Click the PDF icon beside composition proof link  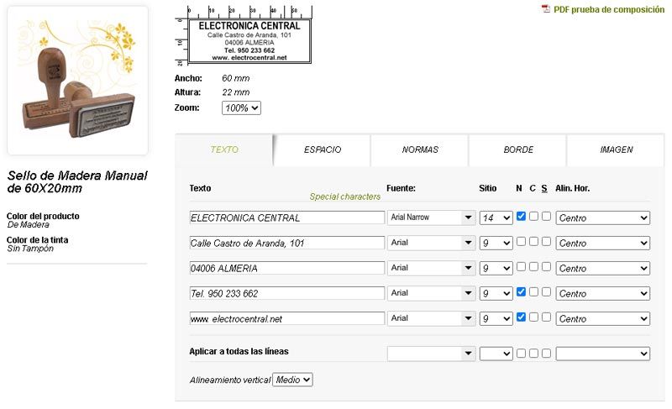pyautogui.click(x=545, y=8)
